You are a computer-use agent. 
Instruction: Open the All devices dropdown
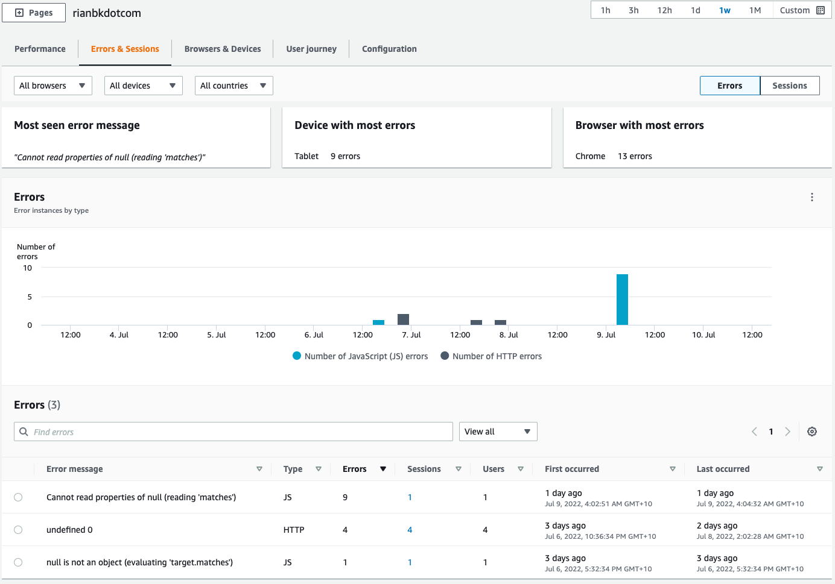(x=144, y=86)
